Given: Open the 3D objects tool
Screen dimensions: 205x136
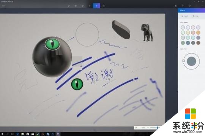Looking at the screenshot, I should tap(76, 6).
